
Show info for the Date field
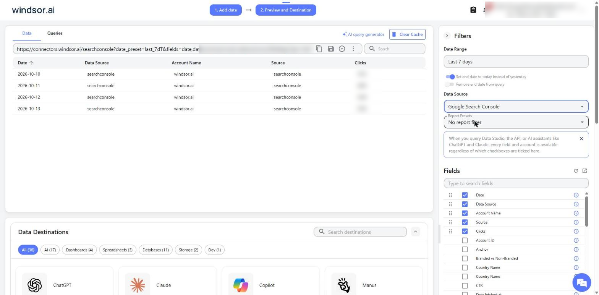(576, 195)
